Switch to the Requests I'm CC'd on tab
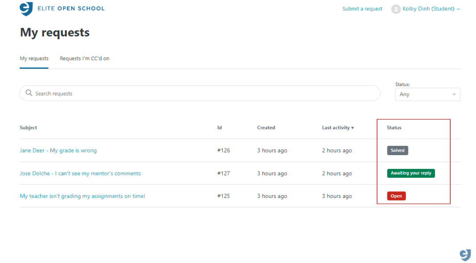Viewport: 476px width, 263px height. (x=85, y=58)
